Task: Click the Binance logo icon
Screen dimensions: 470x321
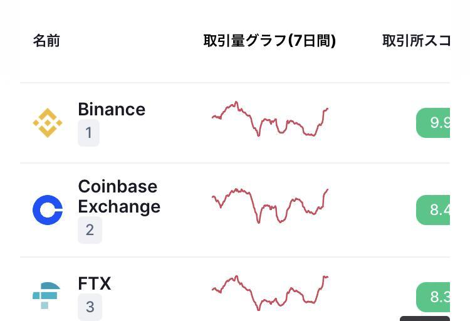Action: point(48,122)
